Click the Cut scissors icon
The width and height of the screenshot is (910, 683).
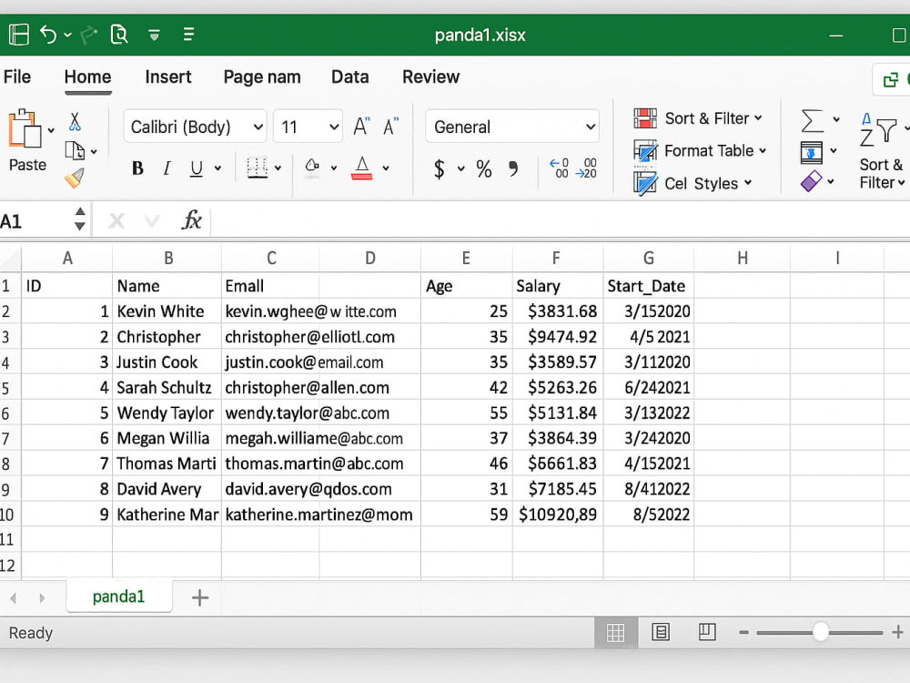coord(75,122)
